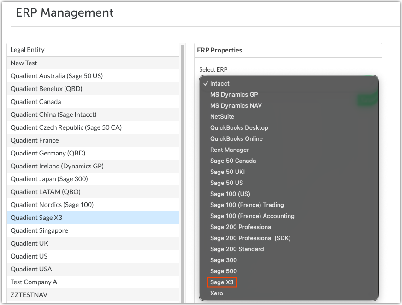Viewport: 402px width, 305px height.
Task: Choose Sage 100 (France) Trading
Action: [289, 205]
